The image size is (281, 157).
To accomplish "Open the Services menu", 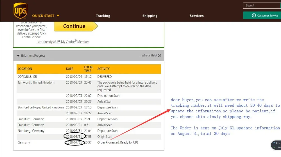I will click(x=197, y=16).
